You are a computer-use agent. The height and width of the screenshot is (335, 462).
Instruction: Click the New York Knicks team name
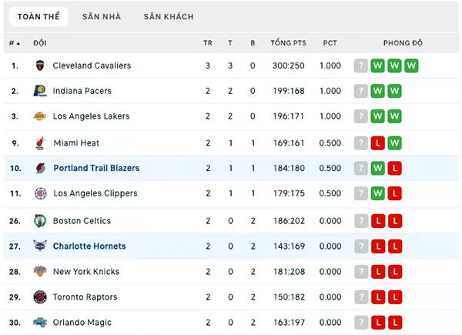pyautogui.click(x=86, y=271)
